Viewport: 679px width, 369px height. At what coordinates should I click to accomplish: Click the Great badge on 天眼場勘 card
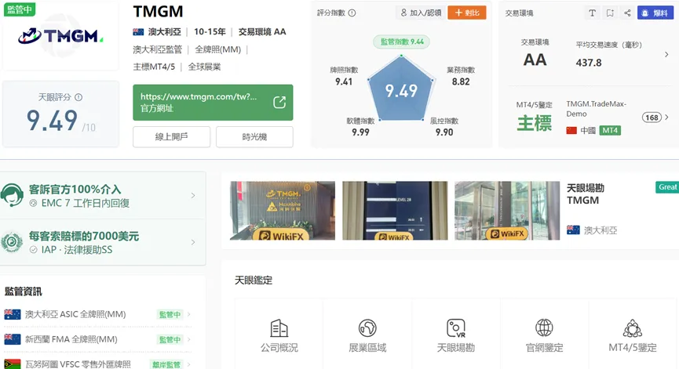click(667, 187)
